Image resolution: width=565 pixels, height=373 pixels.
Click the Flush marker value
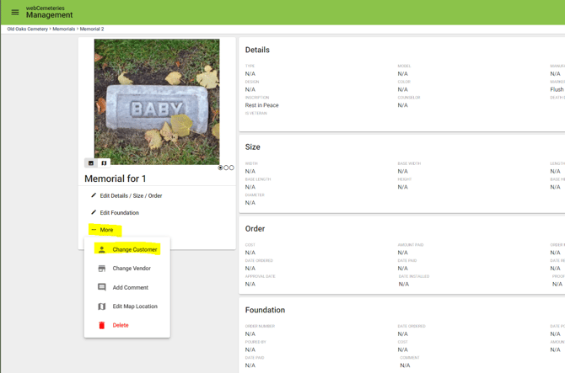click(x=557, y=89)
